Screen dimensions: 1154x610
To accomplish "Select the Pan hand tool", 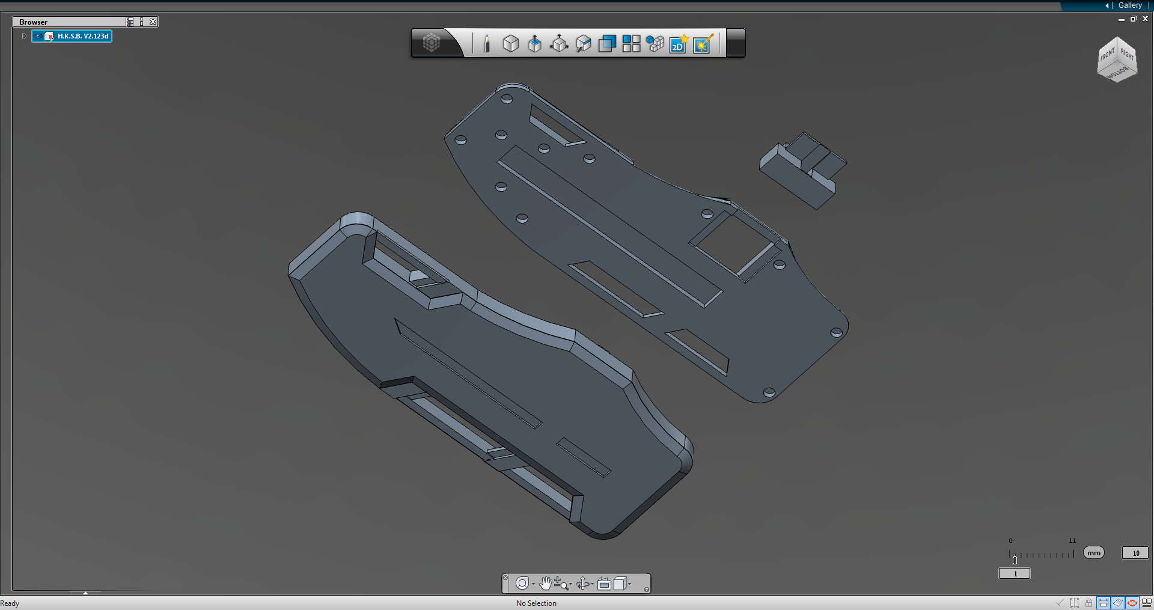I will click(x=545, y=583).
